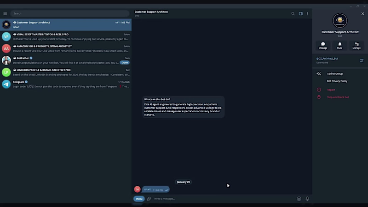Open the Telegram service notifications chat
The width and height of the screenshot is (368, 207).
pos(66,84)
